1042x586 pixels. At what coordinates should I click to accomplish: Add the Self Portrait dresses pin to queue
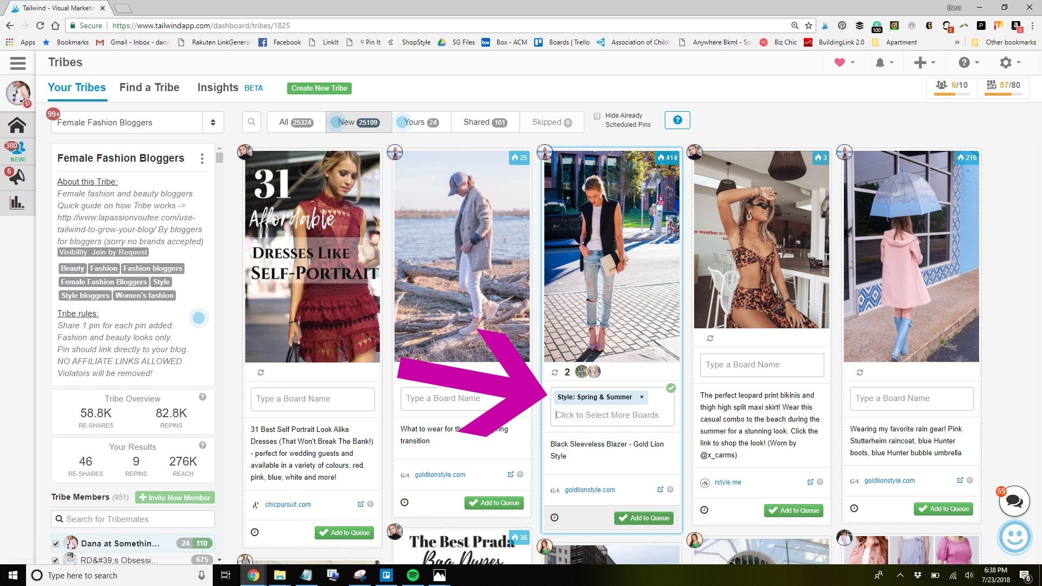[345, 533]
